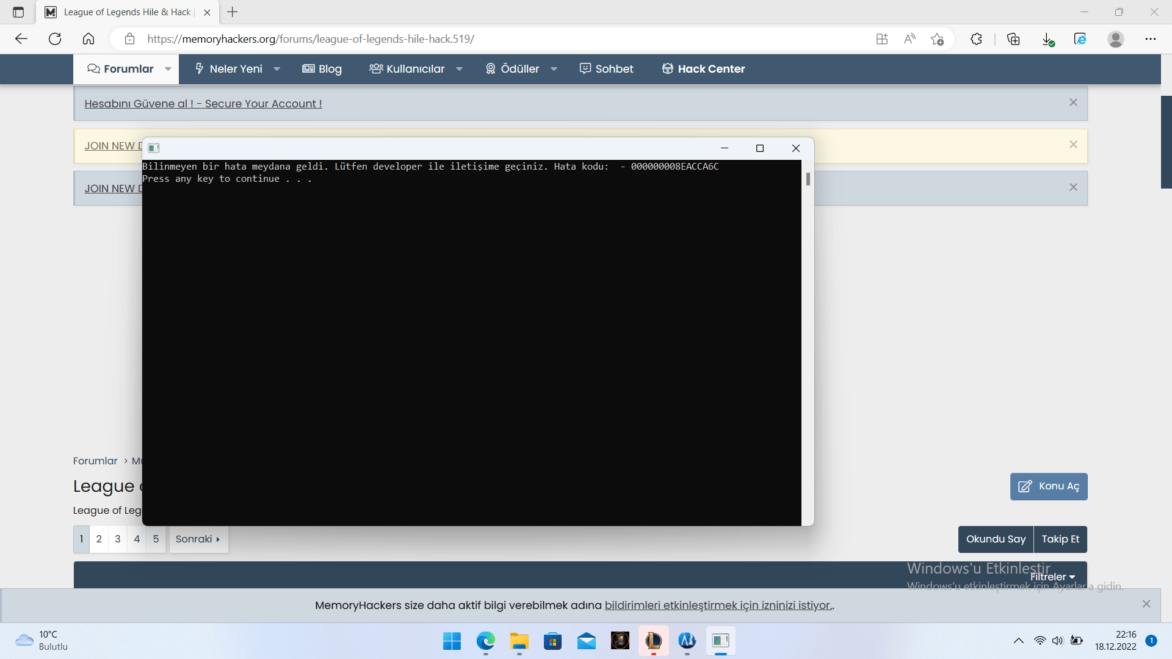The image size is (1172, 659).
Task: Go to page 4 of the forum
Action: click(137, 539)
